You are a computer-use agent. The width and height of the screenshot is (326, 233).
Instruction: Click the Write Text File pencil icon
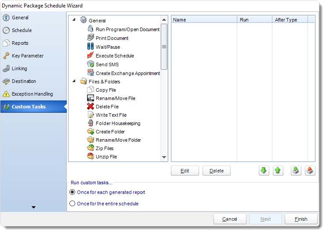91,115
